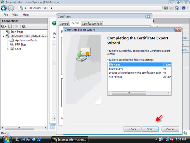Screen dimensions: 190x143
Task: Click the up-level icon in Connections toolbar
Action: (17, 26)
